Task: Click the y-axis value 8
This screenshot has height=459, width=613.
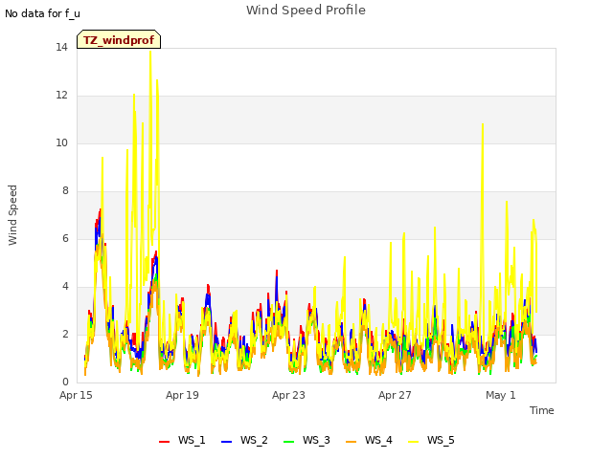Action: pos(65,190)
